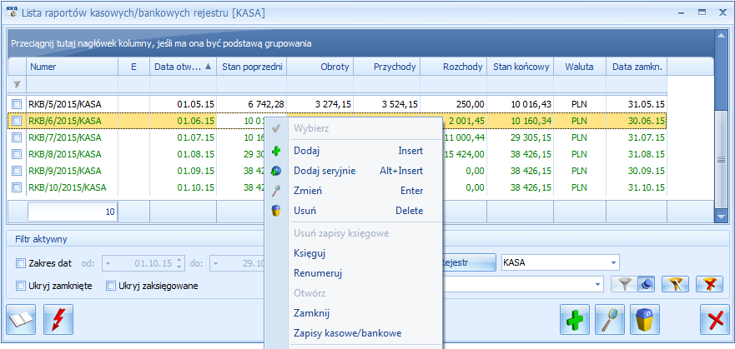Click the red lightning bolt button
Screen dimensions: 735x349
[x=58, y=320]
